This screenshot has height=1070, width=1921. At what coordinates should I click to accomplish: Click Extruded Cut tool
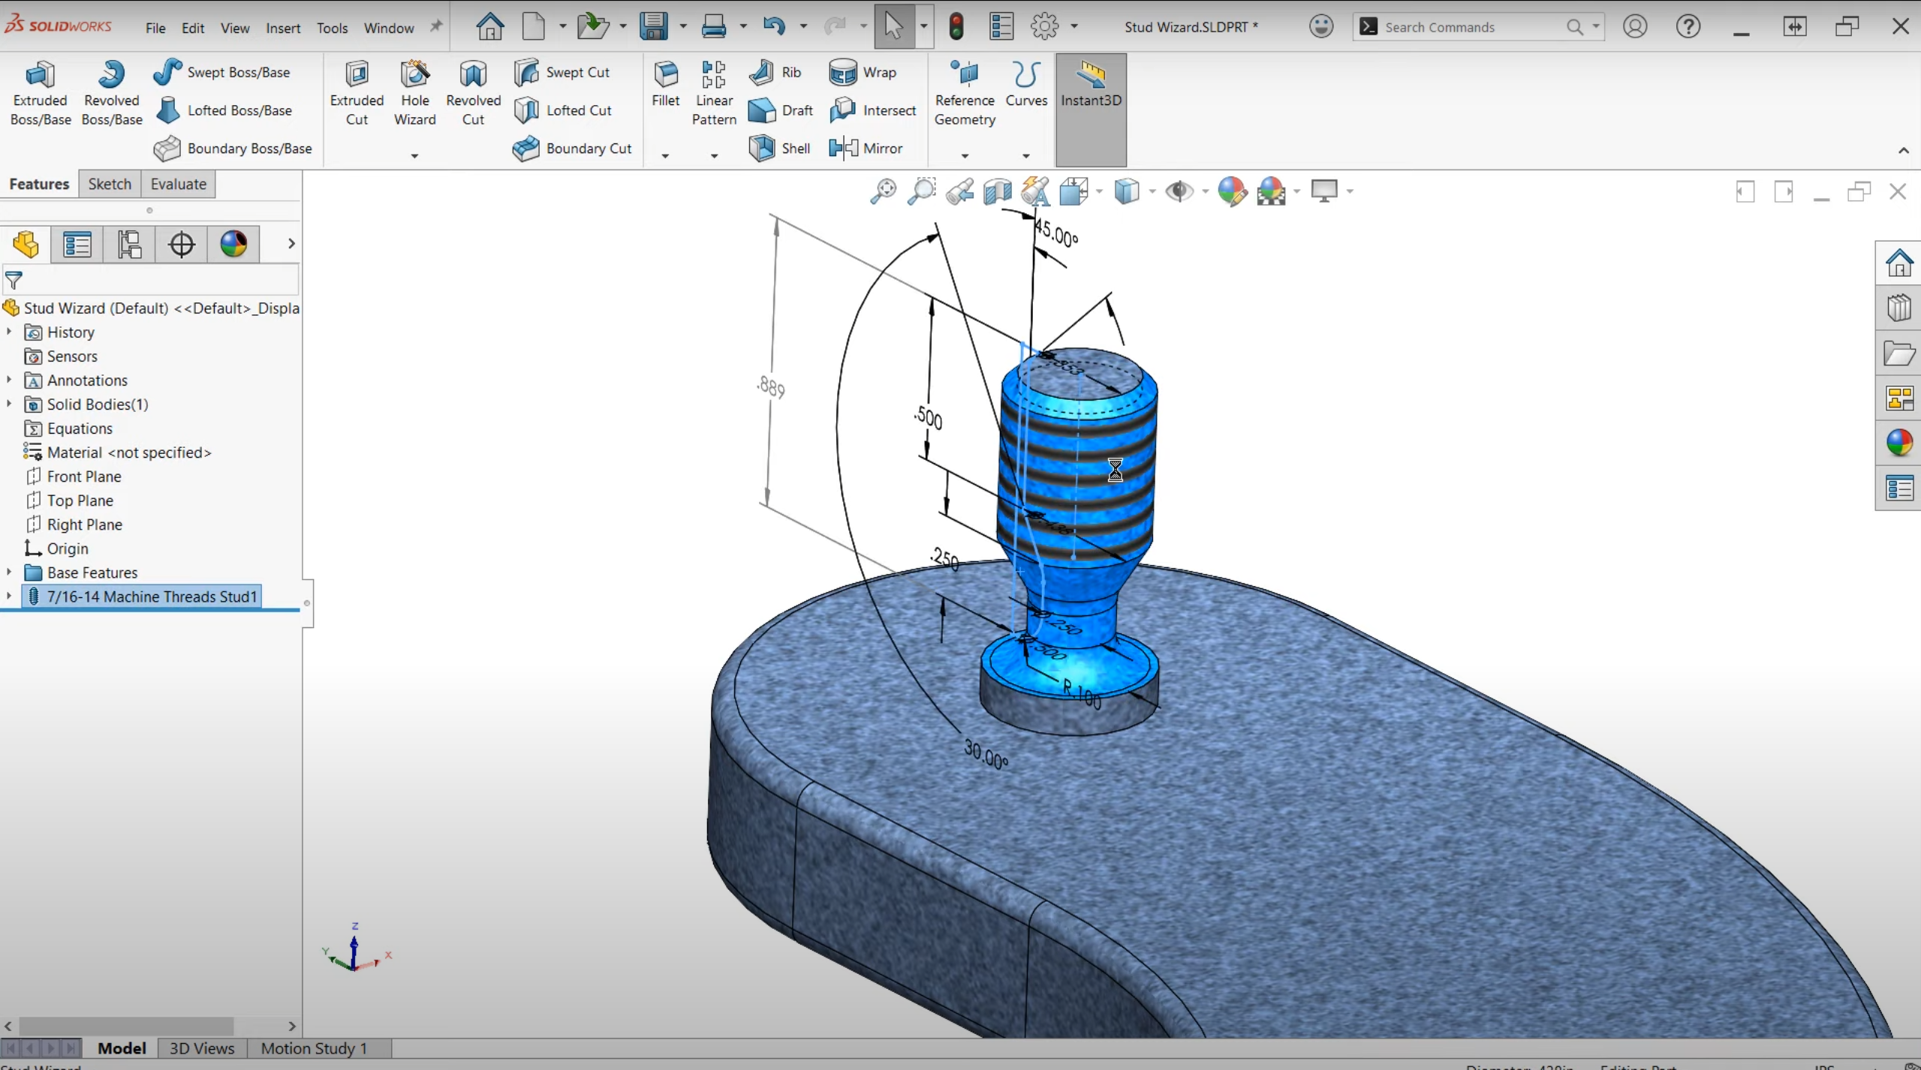click(x=357, y=93)
